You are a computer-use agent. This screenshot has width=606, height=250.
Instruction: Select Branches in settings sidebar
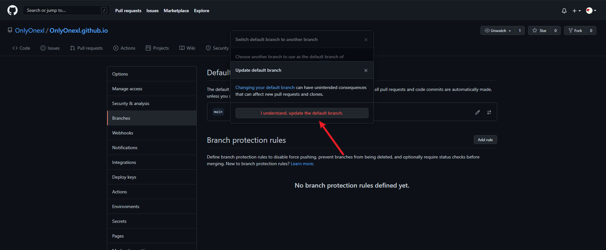coord(152,118)
